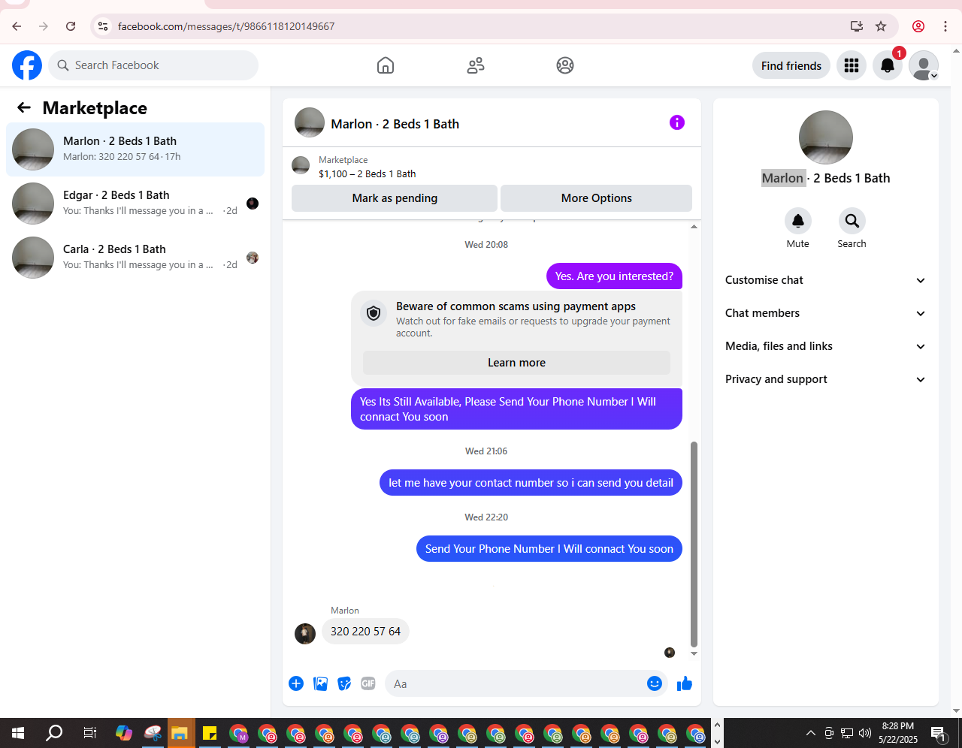Click the "Wed 22:20" timestamp
This screenshot has height=748, width=962.
(x=486, y=517)
